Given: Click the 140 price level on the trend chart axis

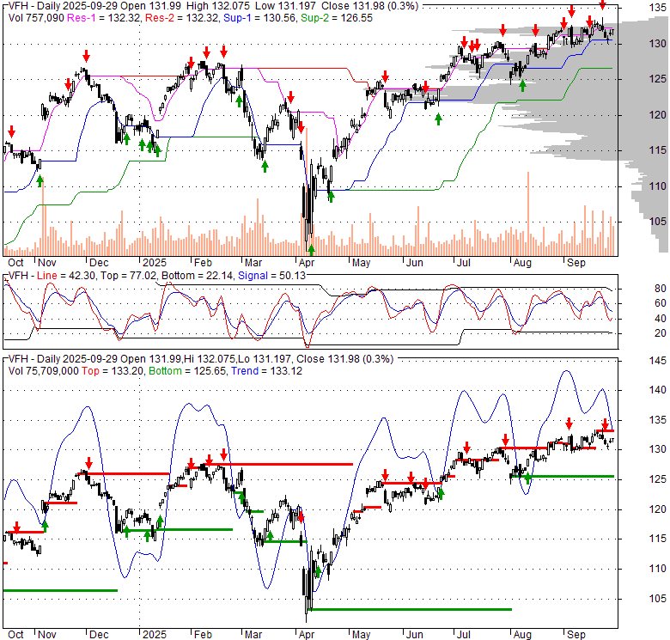Looking at the screenshot, I should (x=658, y=390).
